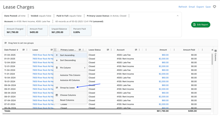This screenshot has width=220, height=116.
Task: Click the Save link
Action: [x=208, y=7]
